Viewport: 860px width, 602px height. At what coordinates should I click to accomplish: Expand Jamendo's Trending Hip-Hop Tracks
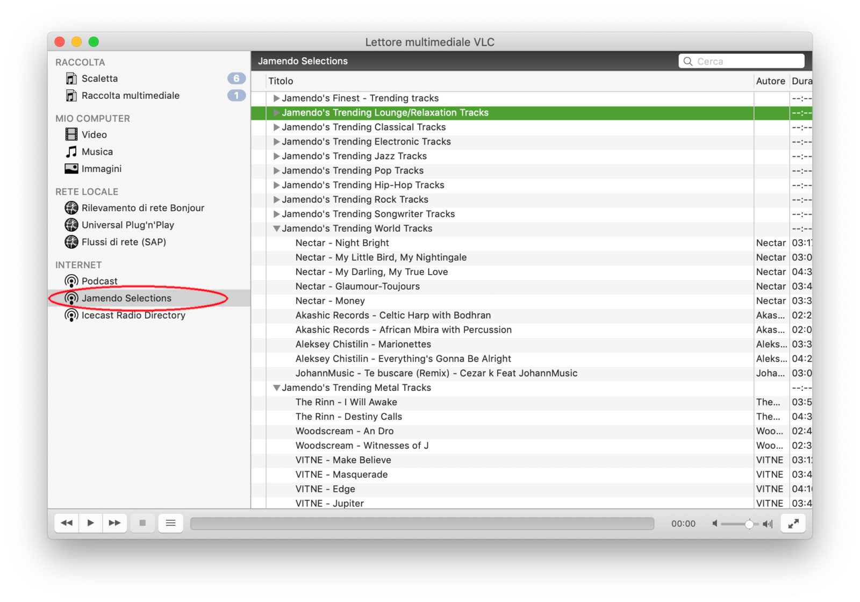tap(276, 185)
